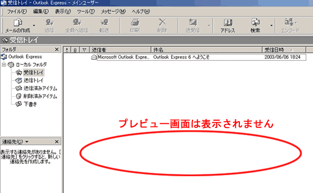Open the dropdown arrow next to 検索
313x193 pixels.
pos(271,25)
